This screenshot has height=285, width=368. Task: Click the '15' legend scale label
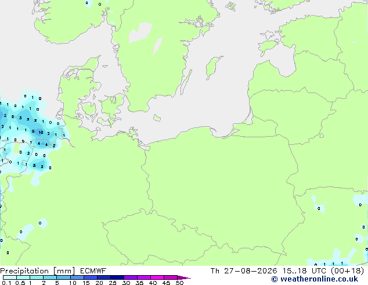click(86, 283)
